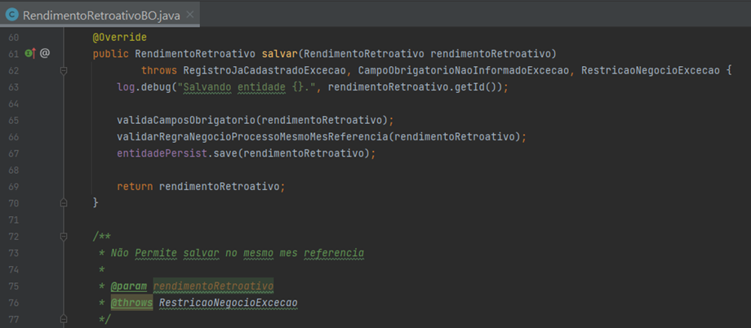The width and height of the screenshot is (751, 328).
Task: Click the public keyword on line 61
Action: click(x=111, y=54)
